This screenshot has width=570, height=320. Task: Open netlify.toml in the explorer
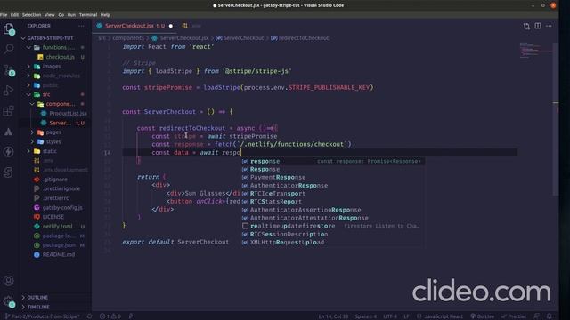tap(57, 227)
